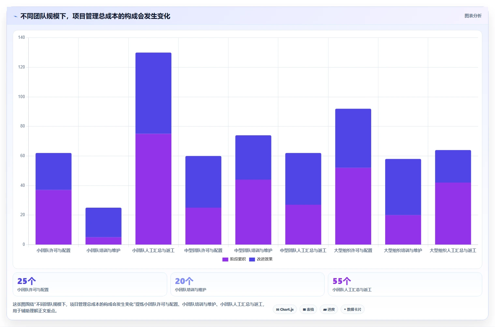Click purple segment of 大型组织培训与维护 bar
Image resolution: width=495 pixels, height=327 pixels.
pos(403,230)
